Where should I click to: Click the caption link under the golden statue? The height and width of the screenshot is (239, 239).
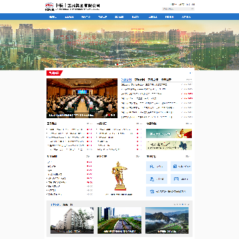click(119, 195)
